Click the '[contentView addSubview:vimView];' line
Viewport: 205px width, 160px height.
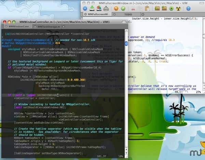click(x=39, y=123)
